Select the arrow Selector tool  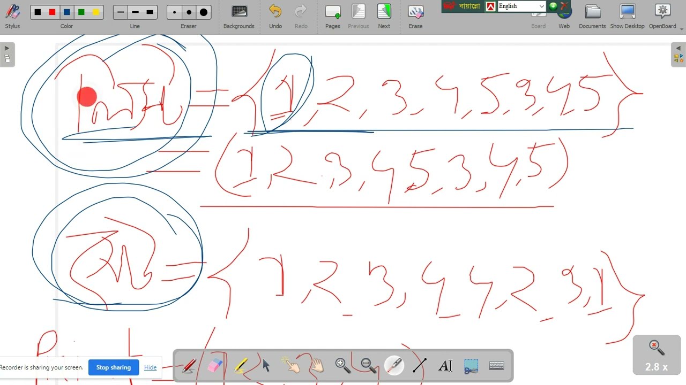pyautogui.click(x=266, y=366)
